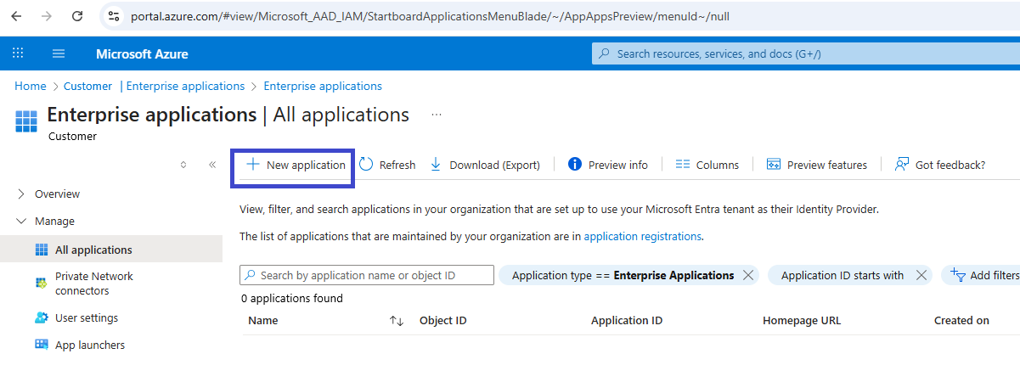Open App launchers in sidebar
The height and width of the screenshot is (365, 1020).
pyautogui.click(x=90, y=345)
